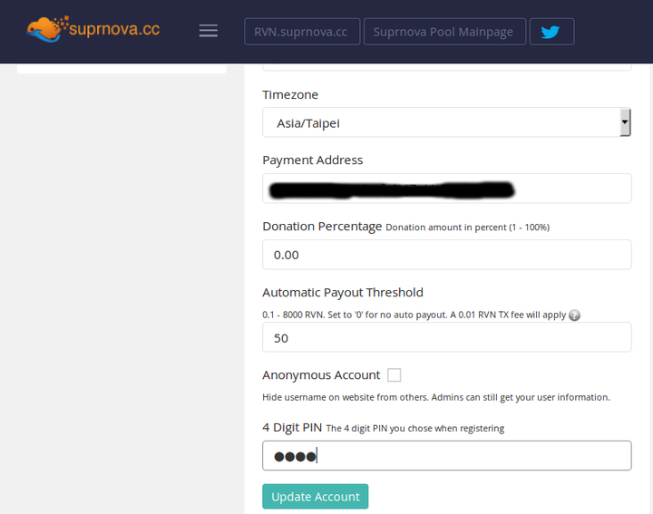Click the 4 Digit PIN field
Image resolution: width=653 pixels, height=514 pixels.
[x=446, y=456]
